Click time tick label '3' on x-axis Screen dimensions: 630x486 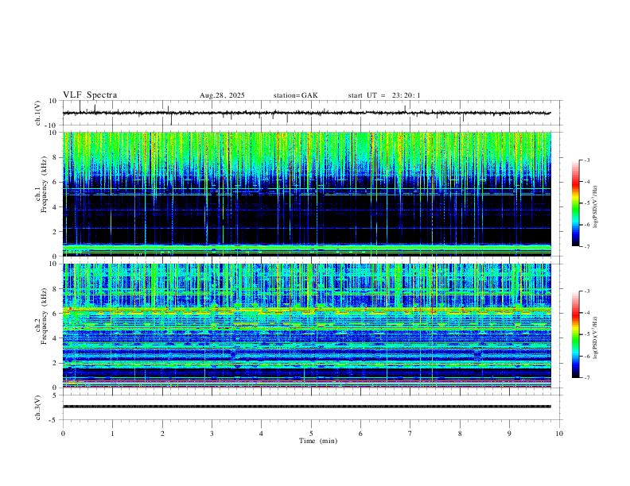point(212,434)
